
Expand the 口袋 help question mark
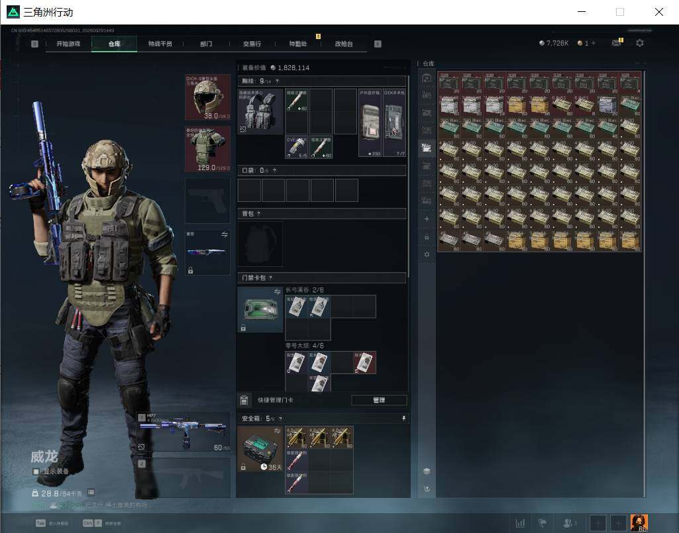click(x=274, y=171)
